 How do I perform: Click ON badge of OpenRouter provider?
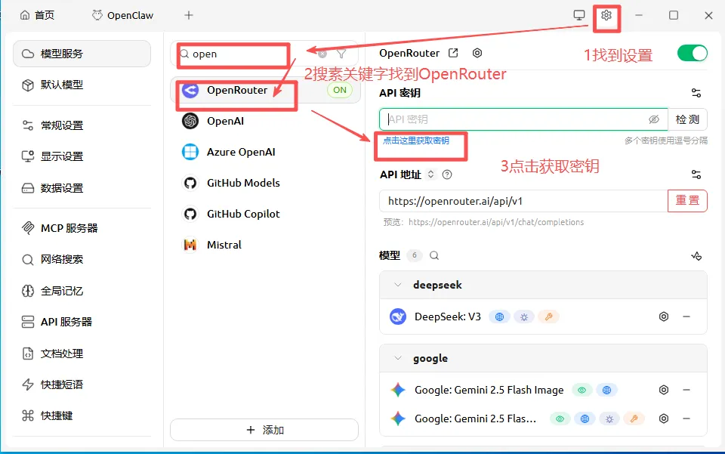click(340, 90)
